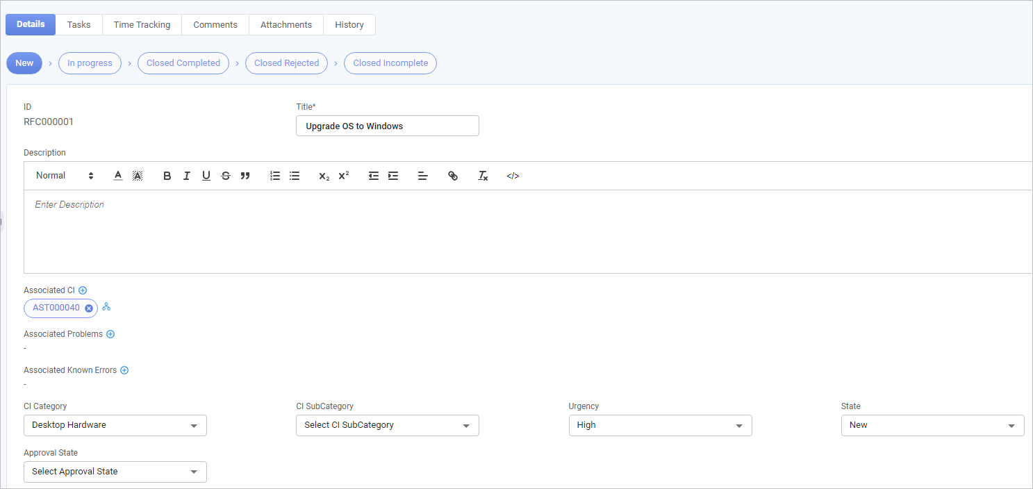Toggle bold formatting in the description toolbar
Viewport: 1033px width, 489px height.
click(167, 176)
